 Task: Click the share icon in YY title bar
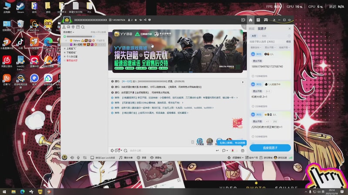(x=145, y=20)
